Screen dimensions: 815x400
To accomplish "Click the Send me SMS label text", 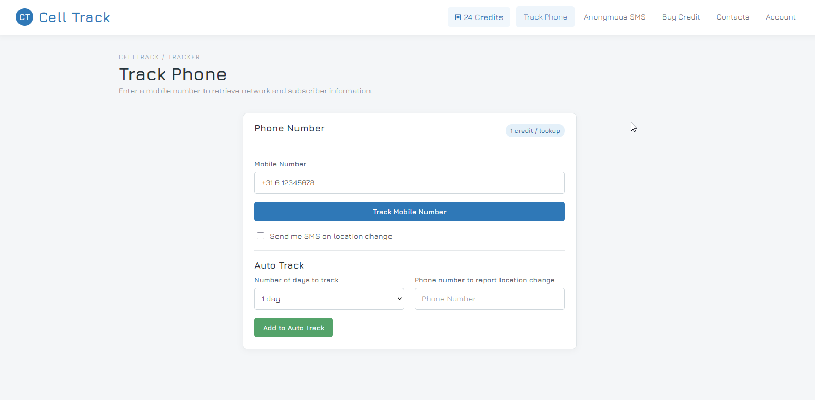I will click(x=331, y=236).
